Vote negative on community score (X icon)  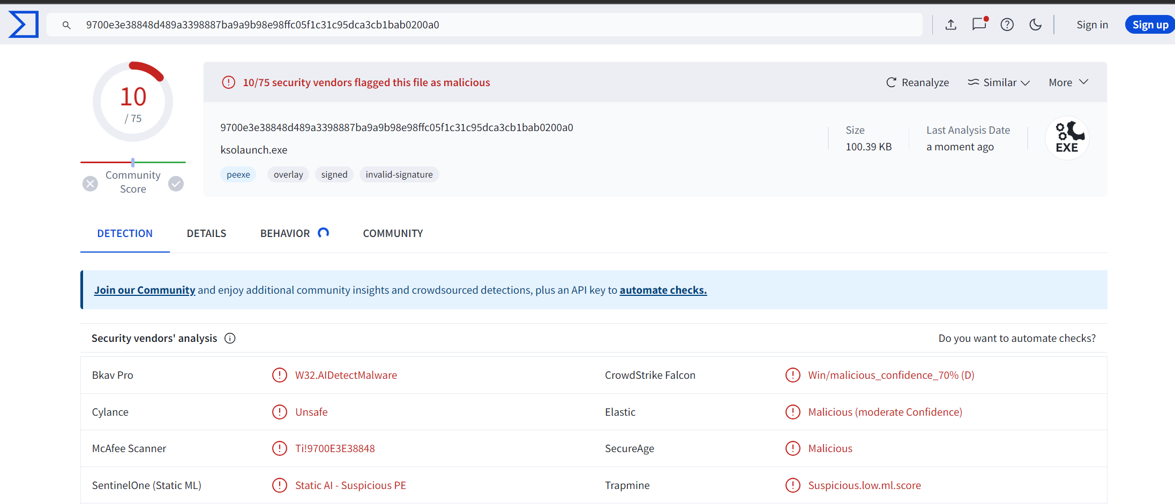tap(91, 184)
